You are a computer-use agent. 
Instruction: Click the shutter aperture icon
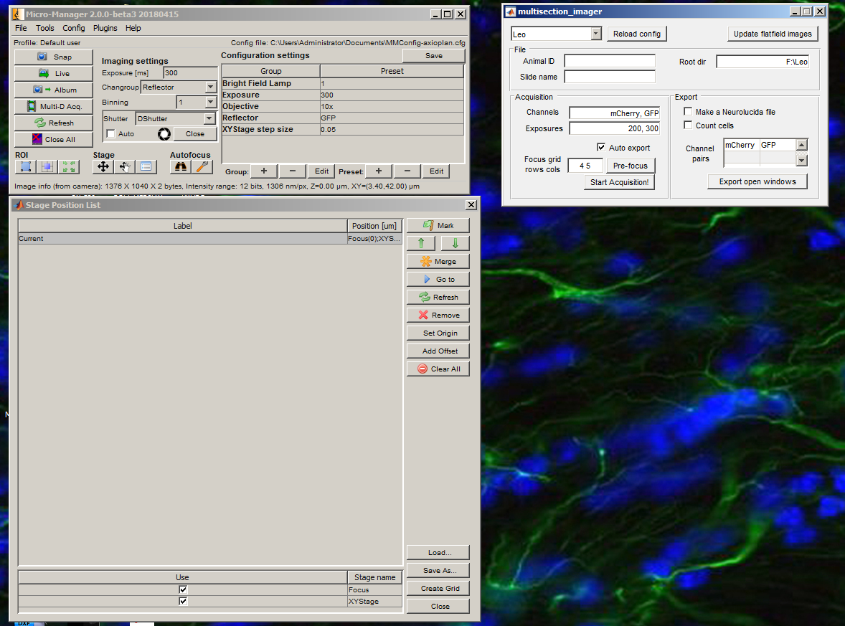coord(164,134)
